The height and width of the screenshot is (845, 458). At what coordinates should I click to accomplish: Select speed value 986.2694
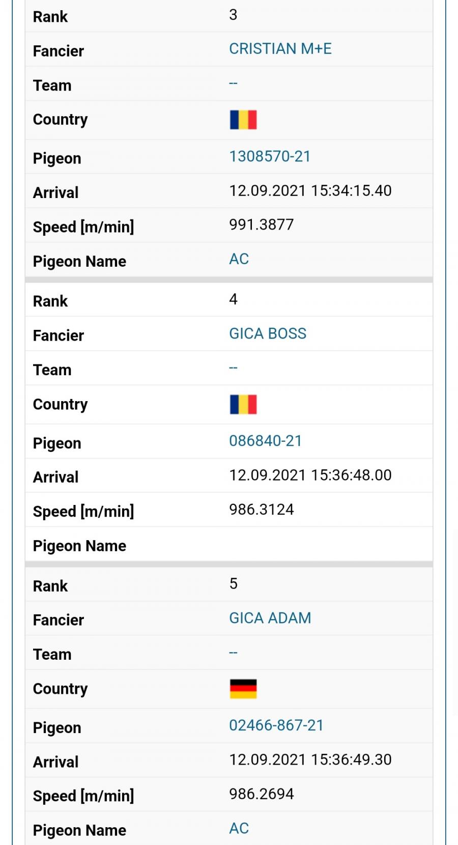click(262, 794)
